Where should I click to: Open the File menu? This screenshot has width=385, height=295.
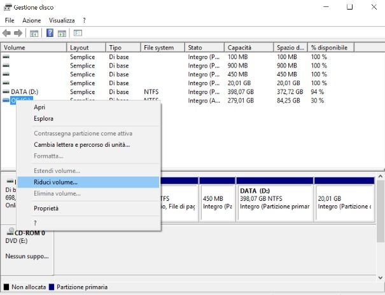[x=10, y=20]
